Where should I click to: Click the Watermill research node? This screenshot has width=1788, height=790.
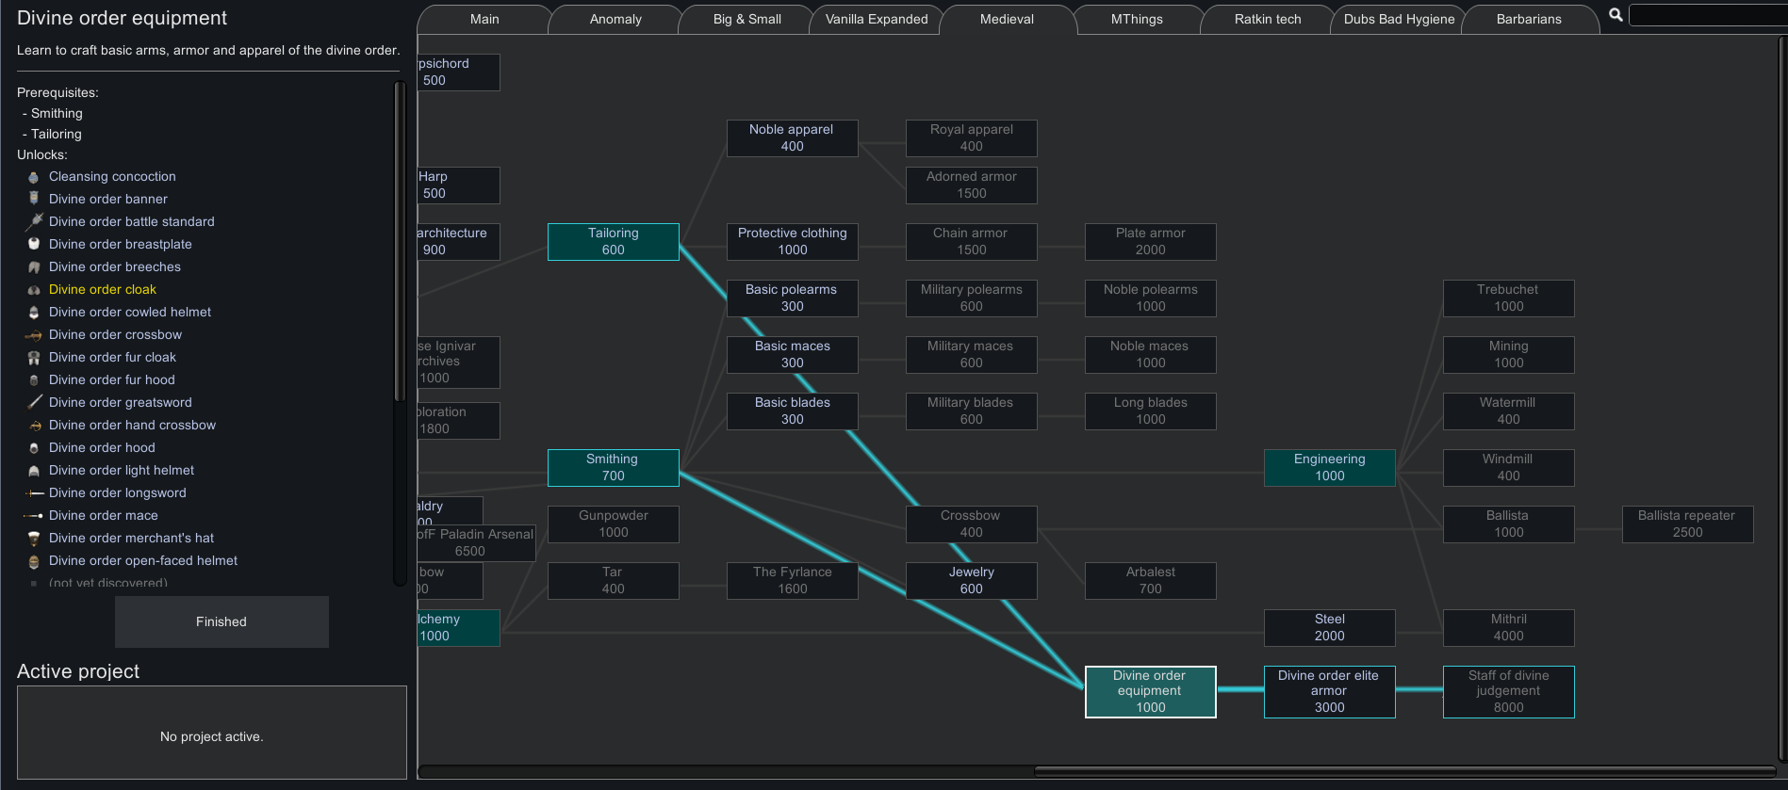[x=1509, y=411]
